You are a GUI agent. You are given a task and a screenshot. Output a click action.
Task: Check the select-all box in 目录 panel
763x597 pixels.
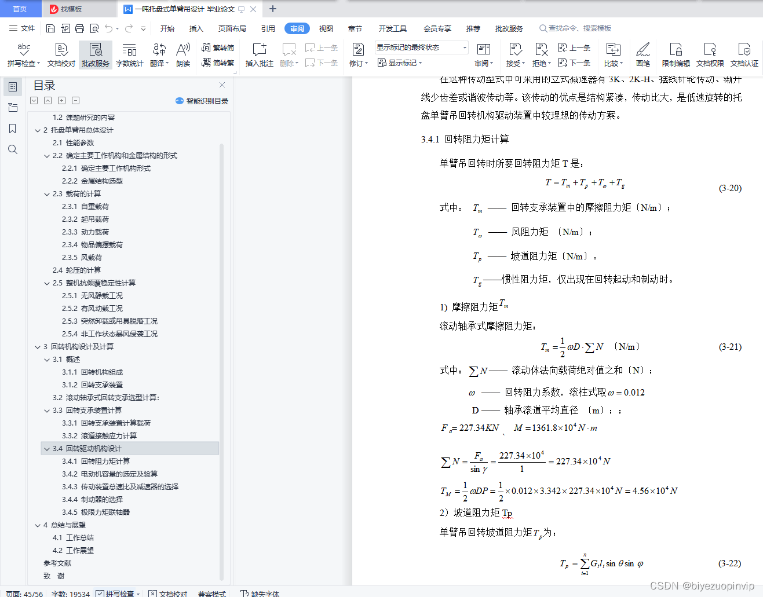coord(34,100)
